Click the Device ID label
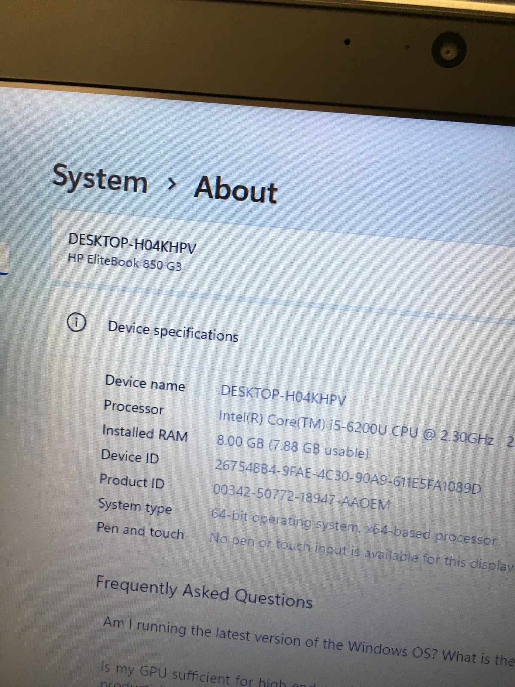The height and width of the screenshot is (687, 515). [x=130, y=456]
